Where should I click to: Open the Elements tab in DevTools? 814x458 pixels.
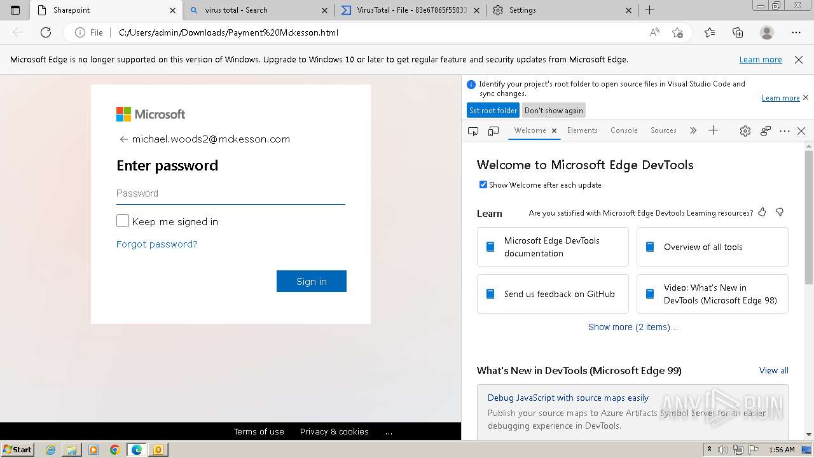pos(583,130)
